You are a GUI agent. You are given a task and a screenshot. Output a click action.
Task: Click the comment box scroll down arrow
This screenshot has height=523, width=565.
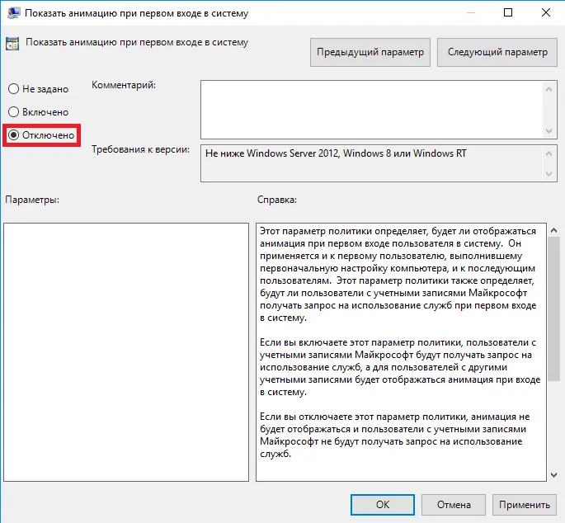pos(549,131)
